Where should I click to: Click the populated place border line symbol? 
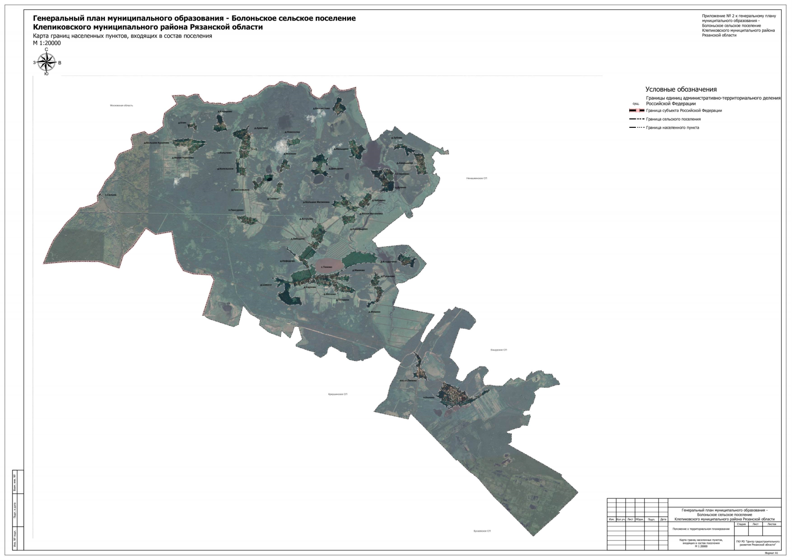click(x=637, y=127)
